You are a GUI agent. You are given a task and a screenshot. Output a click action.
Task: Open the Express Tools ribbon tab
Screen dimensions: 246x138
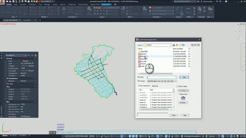point(95,4)
